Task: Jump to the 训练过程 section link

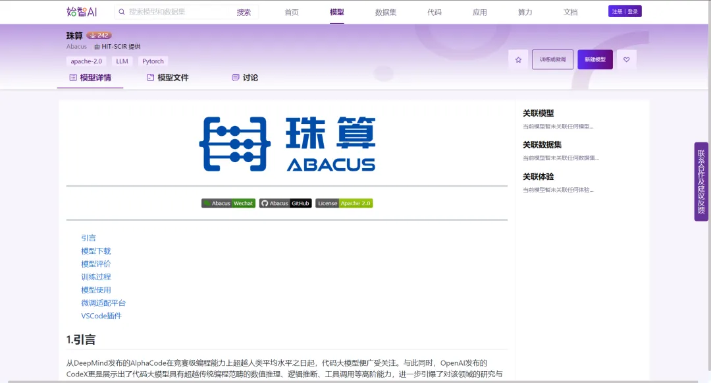Action: [x=95, y=277]
